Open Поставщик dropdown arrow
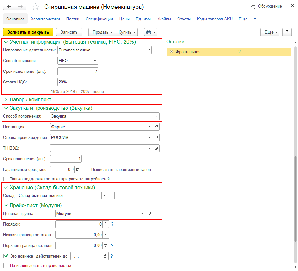Screen dimensions: 298x271 149,127
